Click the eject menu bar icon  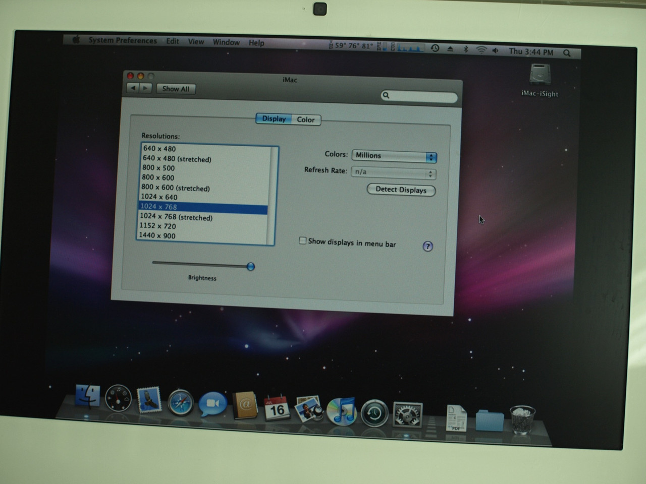(x=450, y=48)
